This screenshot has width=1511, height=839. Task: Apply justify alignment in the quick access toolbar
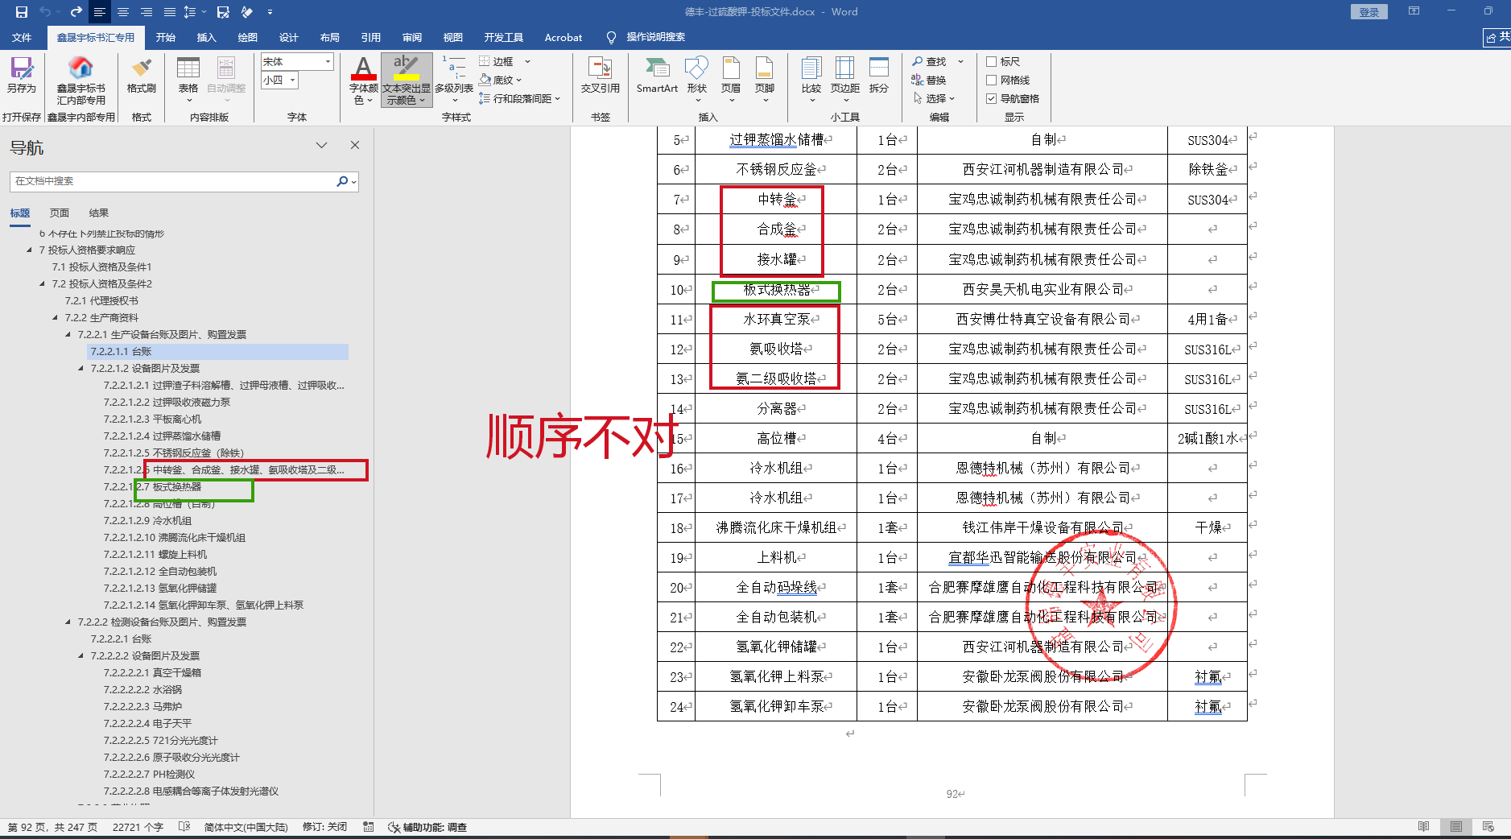tap(170, 12)
